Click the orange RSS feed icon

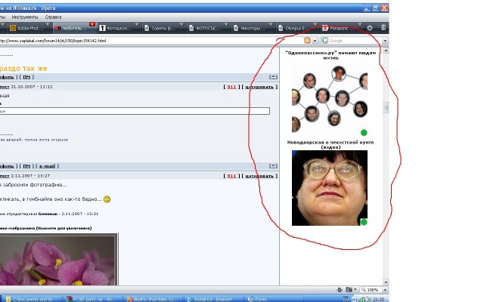tap(307, 40)
